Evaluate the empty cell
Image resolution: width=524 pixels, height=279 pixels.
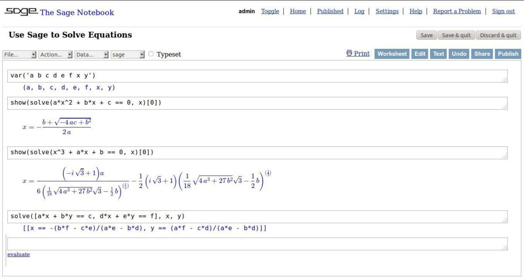[x=17, y=254]
